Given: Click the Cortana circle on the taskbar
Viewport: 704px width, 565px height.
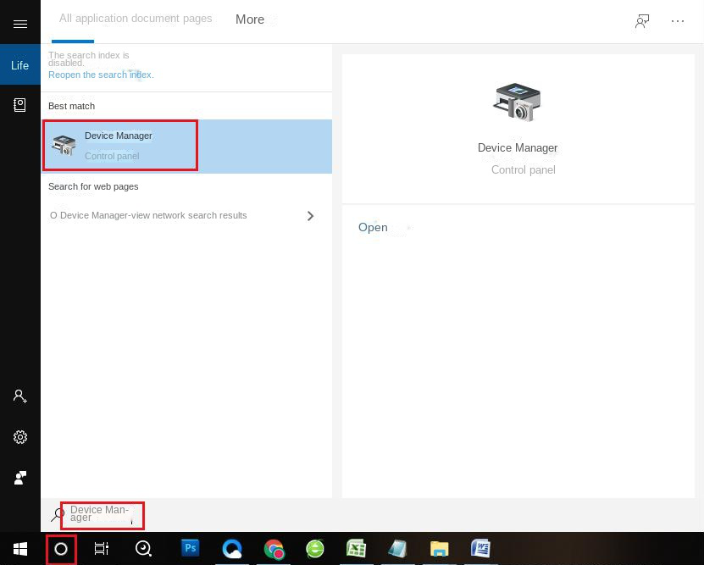Looking at the screenshot, I should 60,549.
